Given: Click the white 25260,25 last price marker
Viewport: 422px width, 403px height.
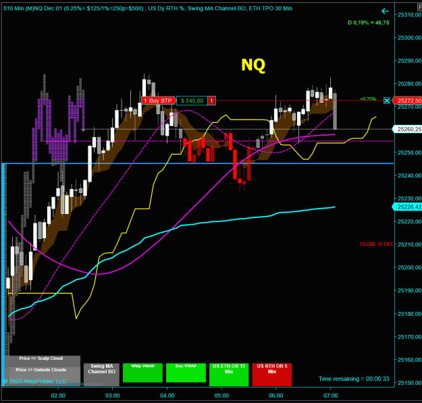Looking at the screenshot, I should pyautogui.click(x=407, y=130).
